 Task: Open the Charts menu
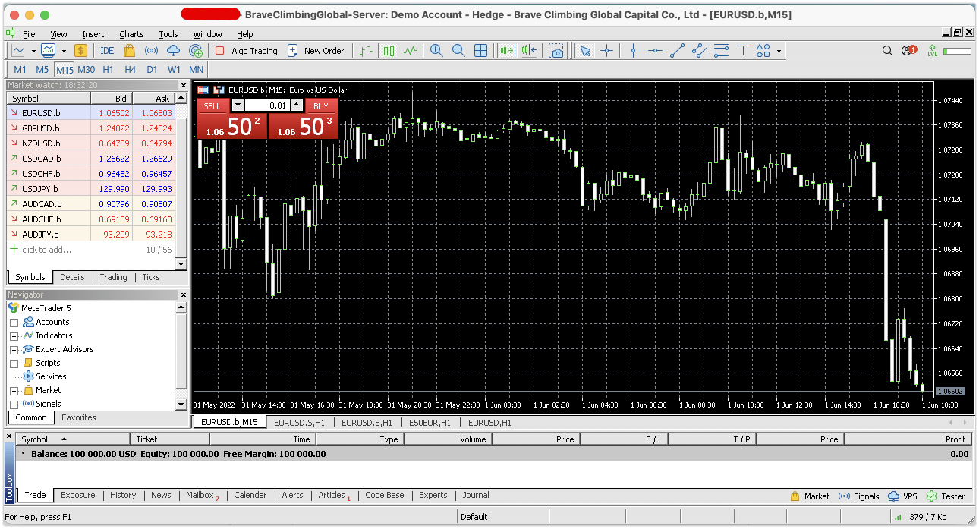point(131,34)
